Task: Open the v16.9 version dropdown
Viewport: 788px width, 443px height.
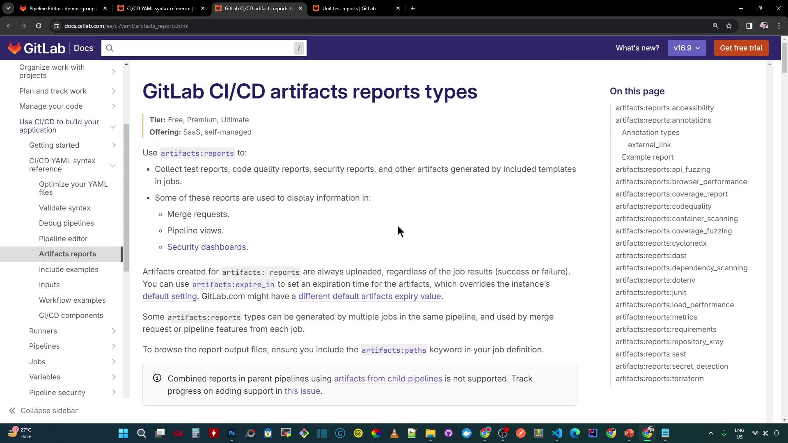Action: [x=686, y=48]
